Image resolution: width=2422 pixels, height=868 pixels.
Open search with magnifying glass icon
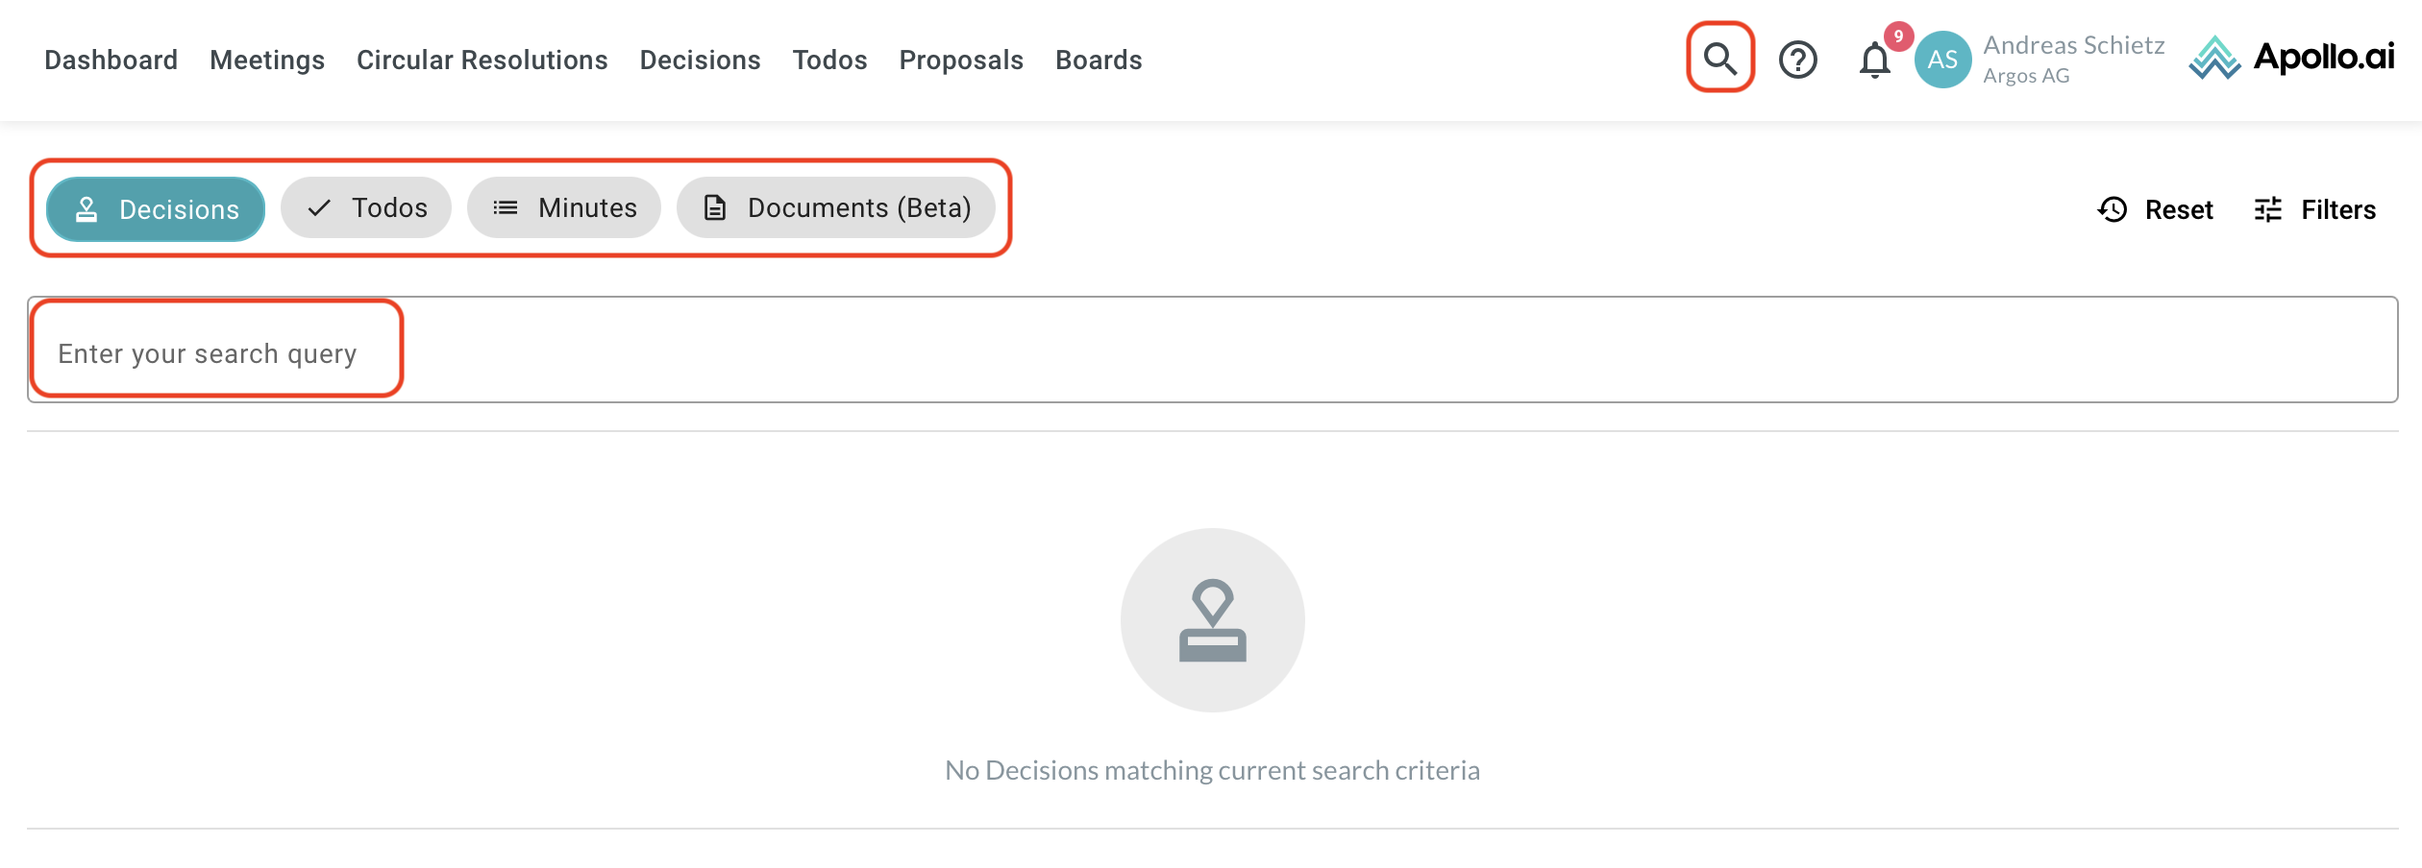pos(1719,59)
